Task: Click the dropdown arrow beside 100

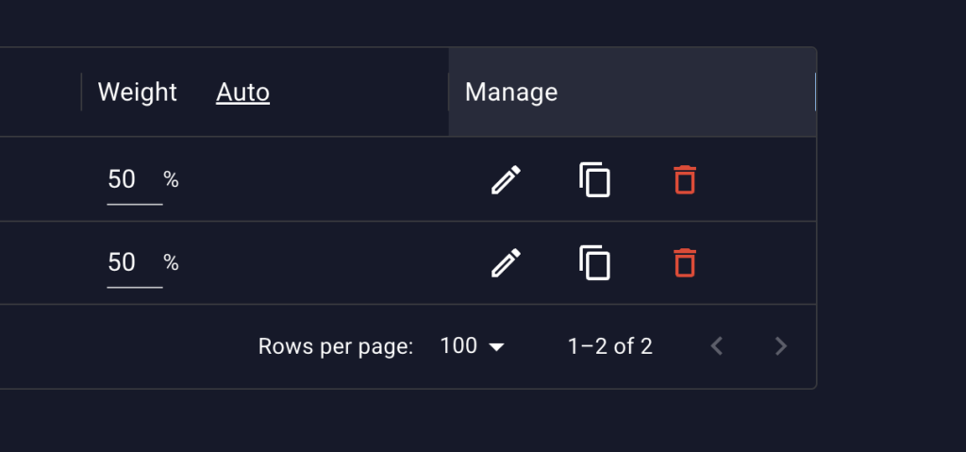Action: pyautogui.click(x=496, y=347)
